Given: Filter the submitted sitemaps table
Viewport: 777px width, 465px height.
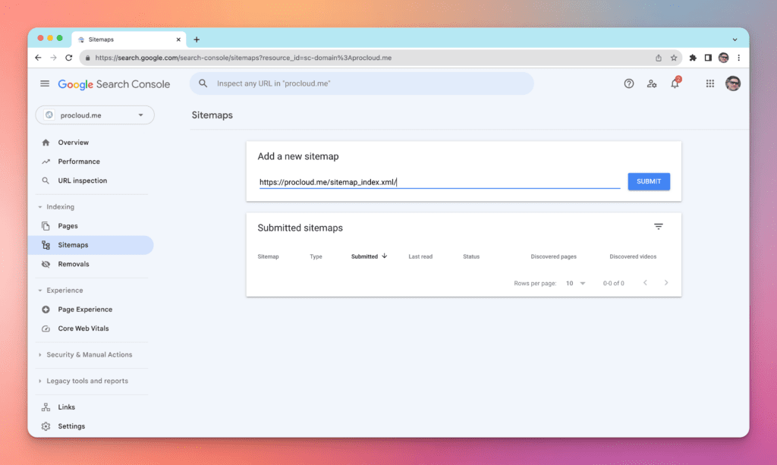Looking at the screenshot, I should pos(659,227).
